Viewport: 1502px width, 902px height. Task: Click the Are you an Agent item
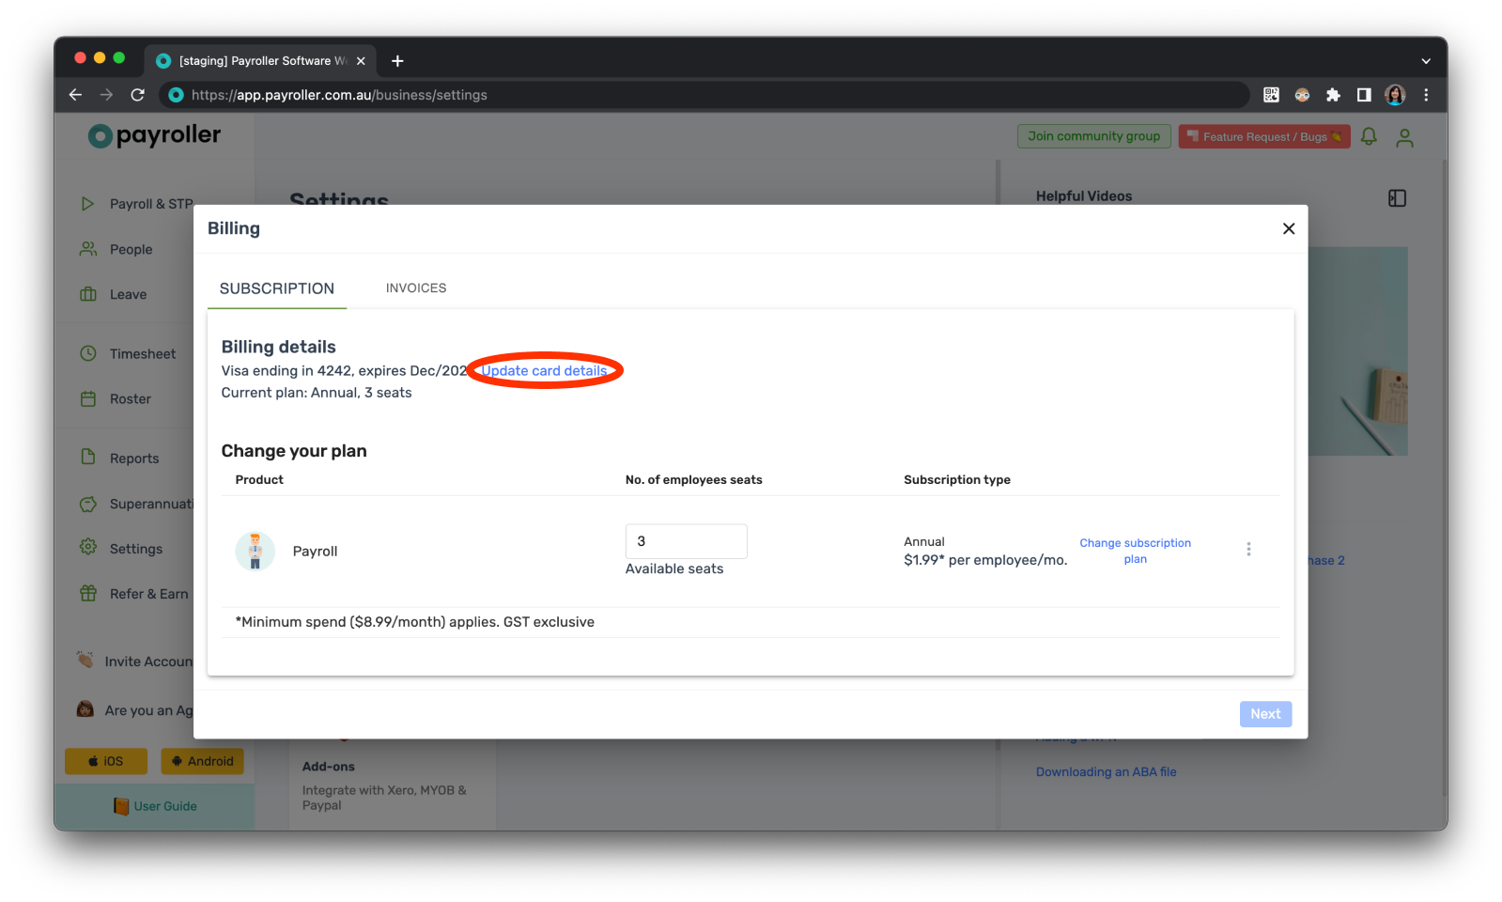(134, 710)
